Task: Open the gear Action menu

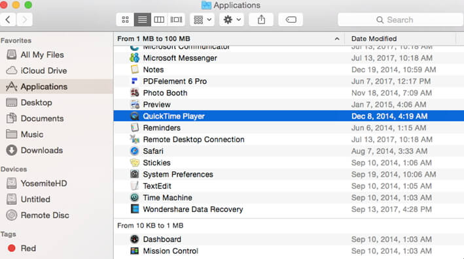Action: click(x=232, y=20)
